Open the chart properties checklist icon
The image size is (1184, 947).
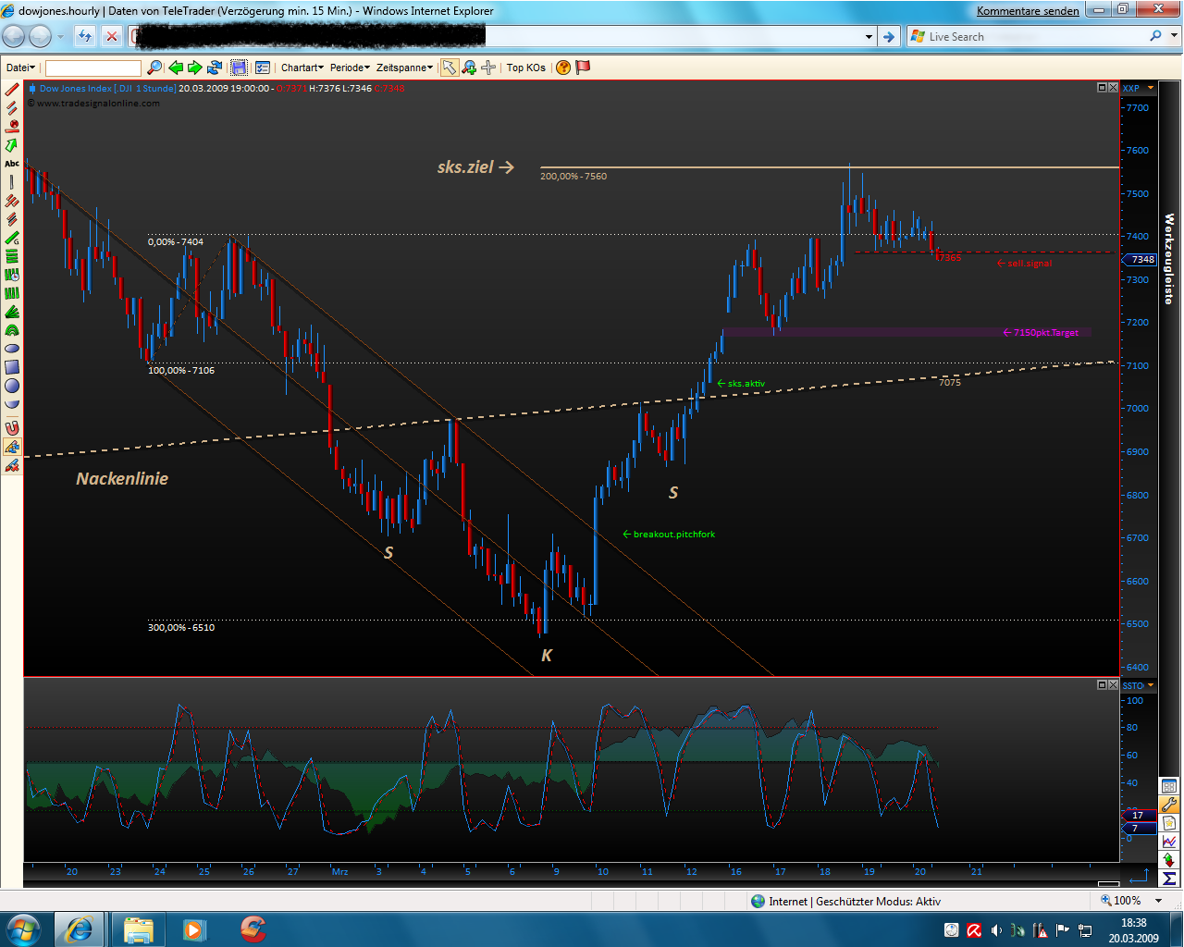point(263,68)
